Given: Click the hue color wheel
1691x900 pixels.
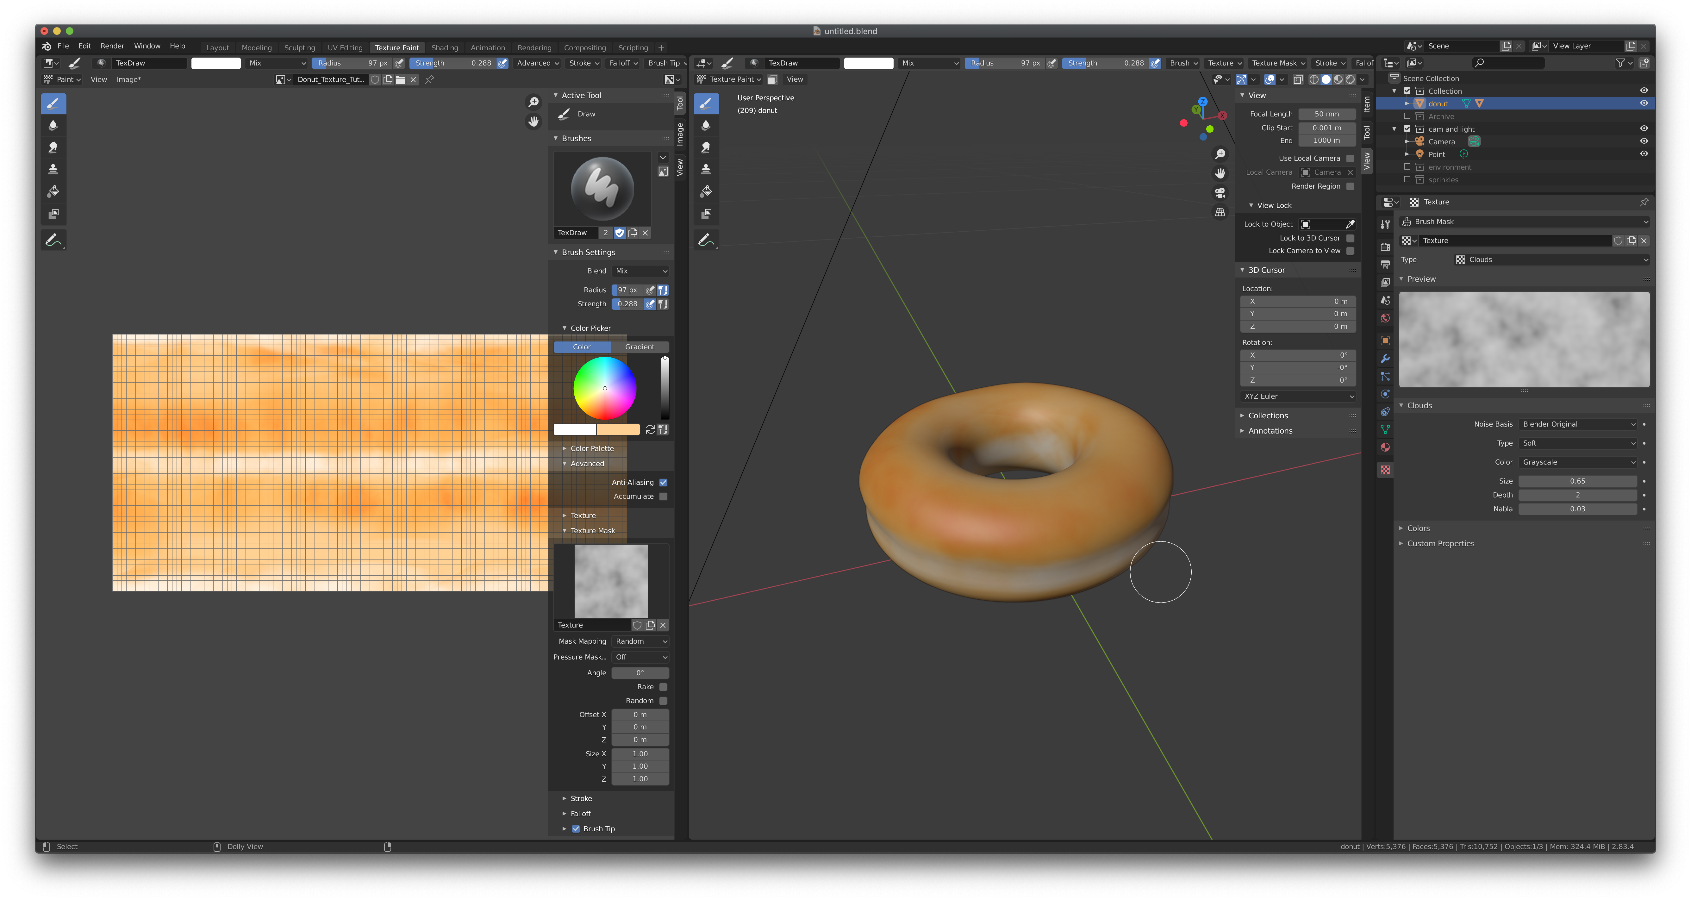Looking at the screenshot, I should click(605, 388).
